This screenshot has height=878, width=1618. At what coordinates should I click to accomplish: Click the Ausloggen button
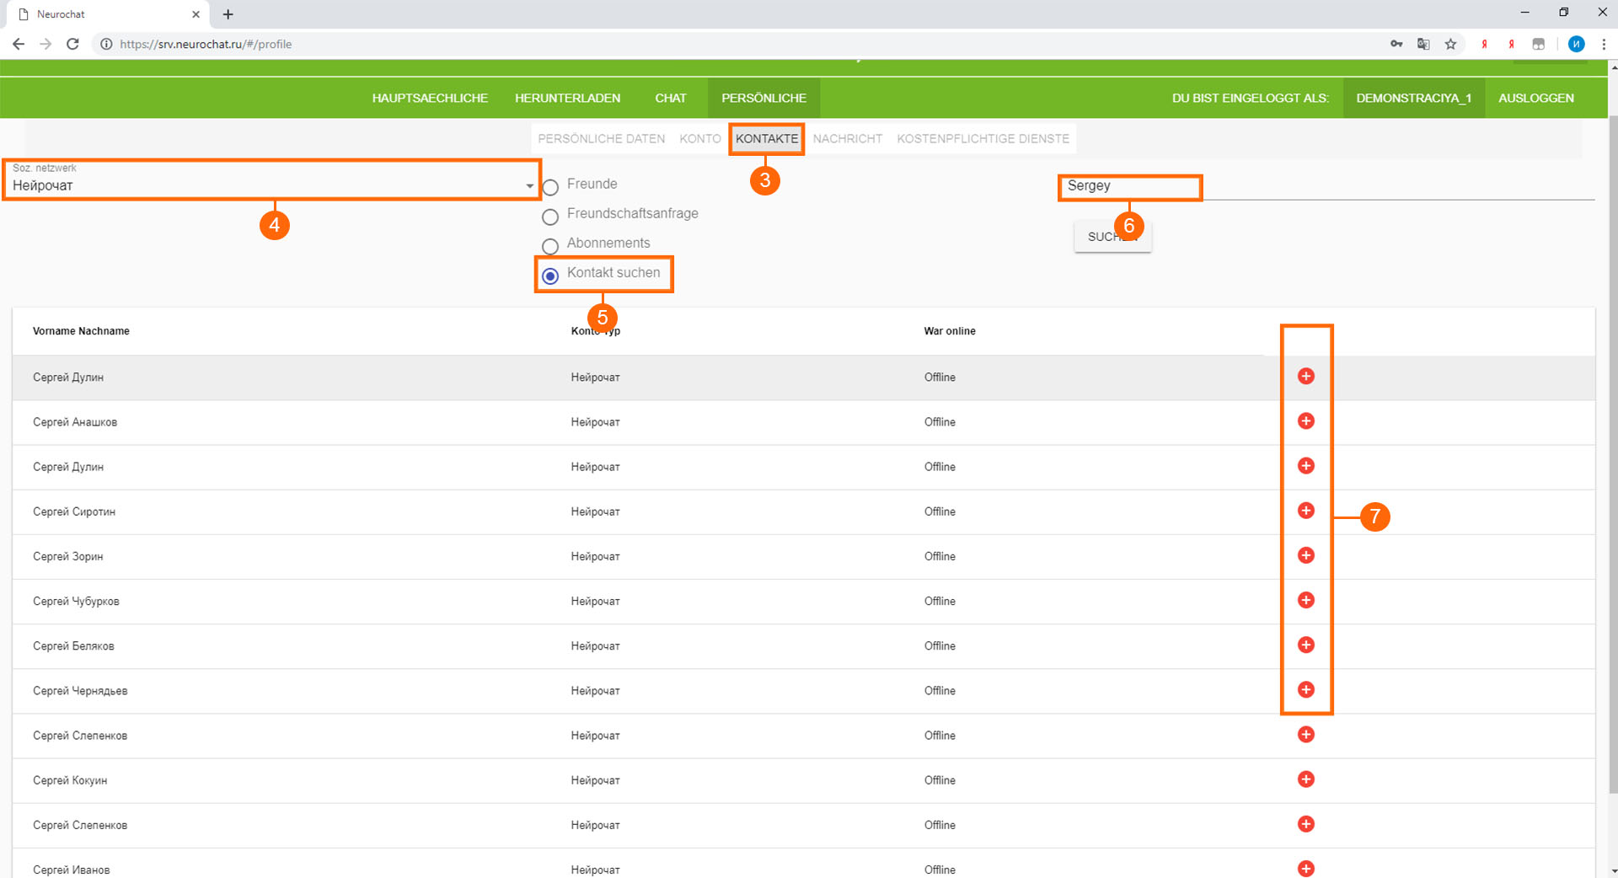click(1535, 98)
